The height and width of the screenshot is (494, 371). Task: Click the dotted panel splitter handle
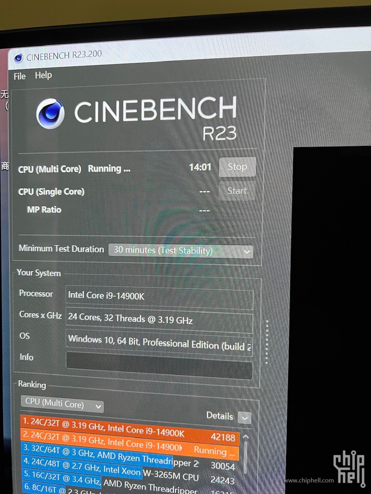[267, 342]
